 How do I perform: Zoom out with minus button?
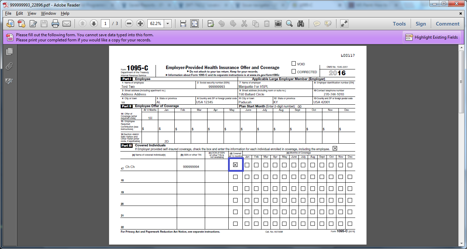pyautogui.click(x=129, y=24)
